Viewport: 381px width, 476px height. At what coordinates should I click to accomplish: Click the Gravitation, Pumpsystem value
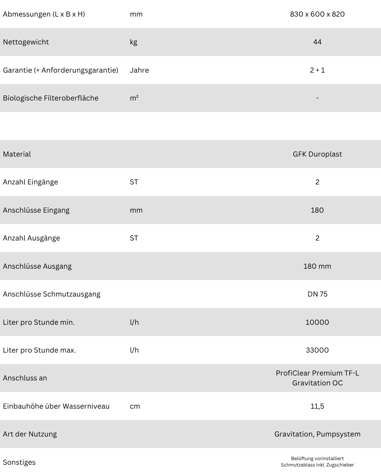pyautogui.click(x=317, y=434)
